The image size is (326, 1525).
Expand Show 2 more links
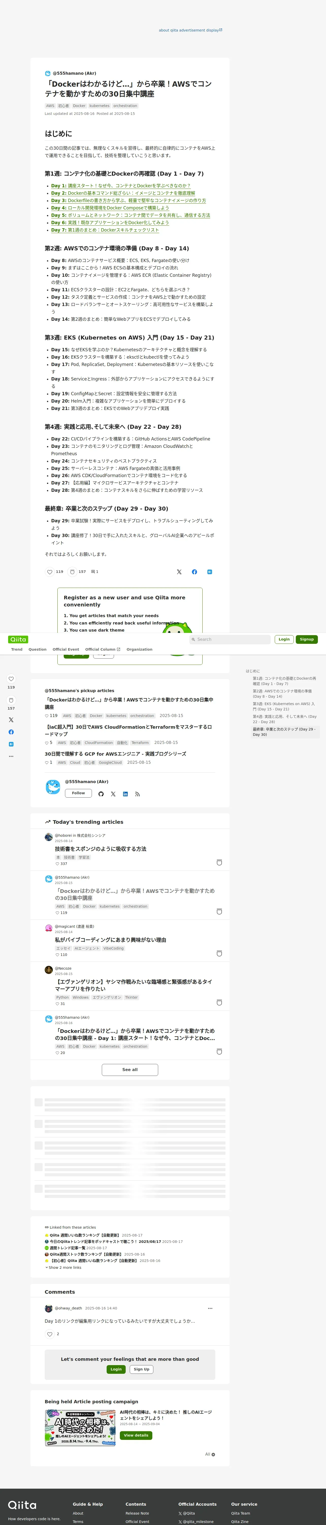point(63,1268)
